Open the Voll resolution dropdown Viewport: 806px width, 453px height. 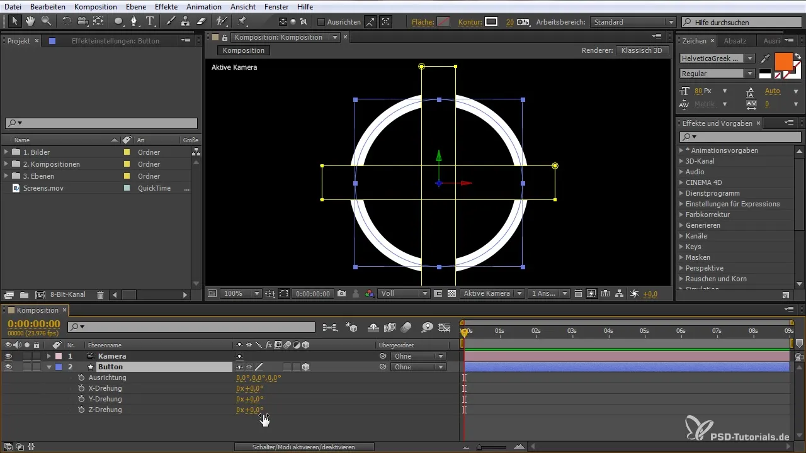click(x=404, y=294)
